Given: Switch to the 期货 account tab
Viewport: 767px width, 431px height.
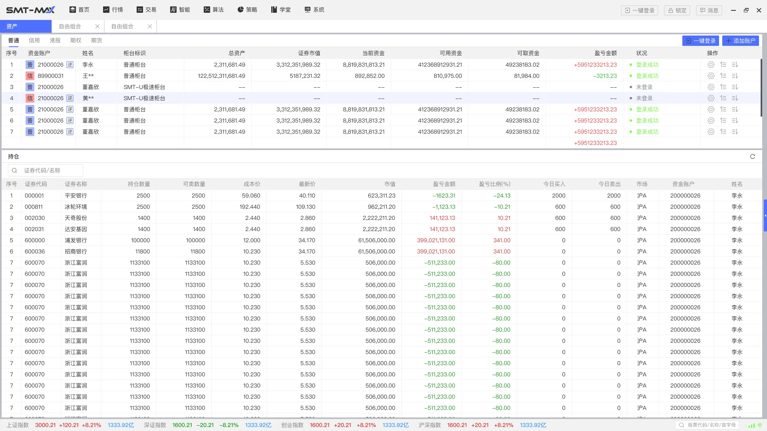Looking at the screenshot, I should click(97, 40).
